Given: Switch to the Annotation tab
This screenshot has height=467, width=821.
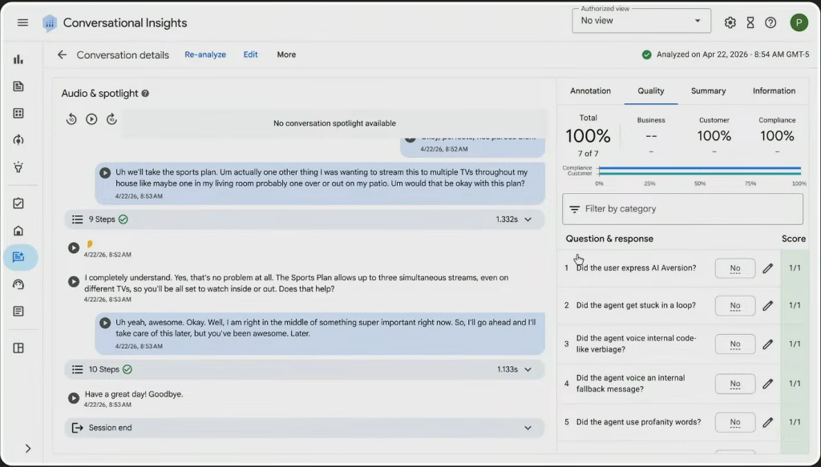Looking at the screenshot, I should coord(590,91).
